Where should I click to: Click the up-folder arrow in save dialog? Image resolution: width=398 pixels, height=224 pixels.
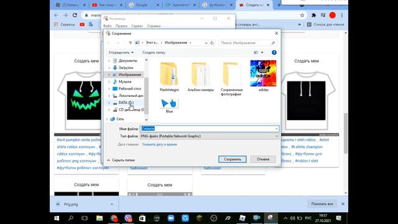coord(130,43)
